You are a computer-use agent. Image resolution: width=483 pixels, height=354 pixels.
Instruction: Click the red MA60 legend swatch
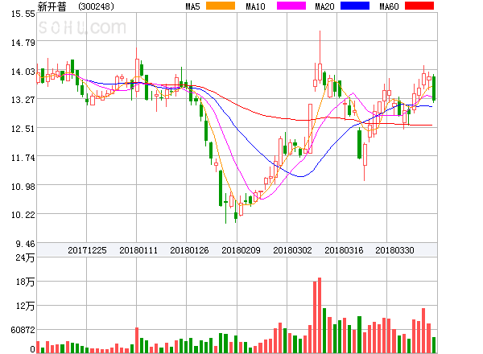[419, 6]
